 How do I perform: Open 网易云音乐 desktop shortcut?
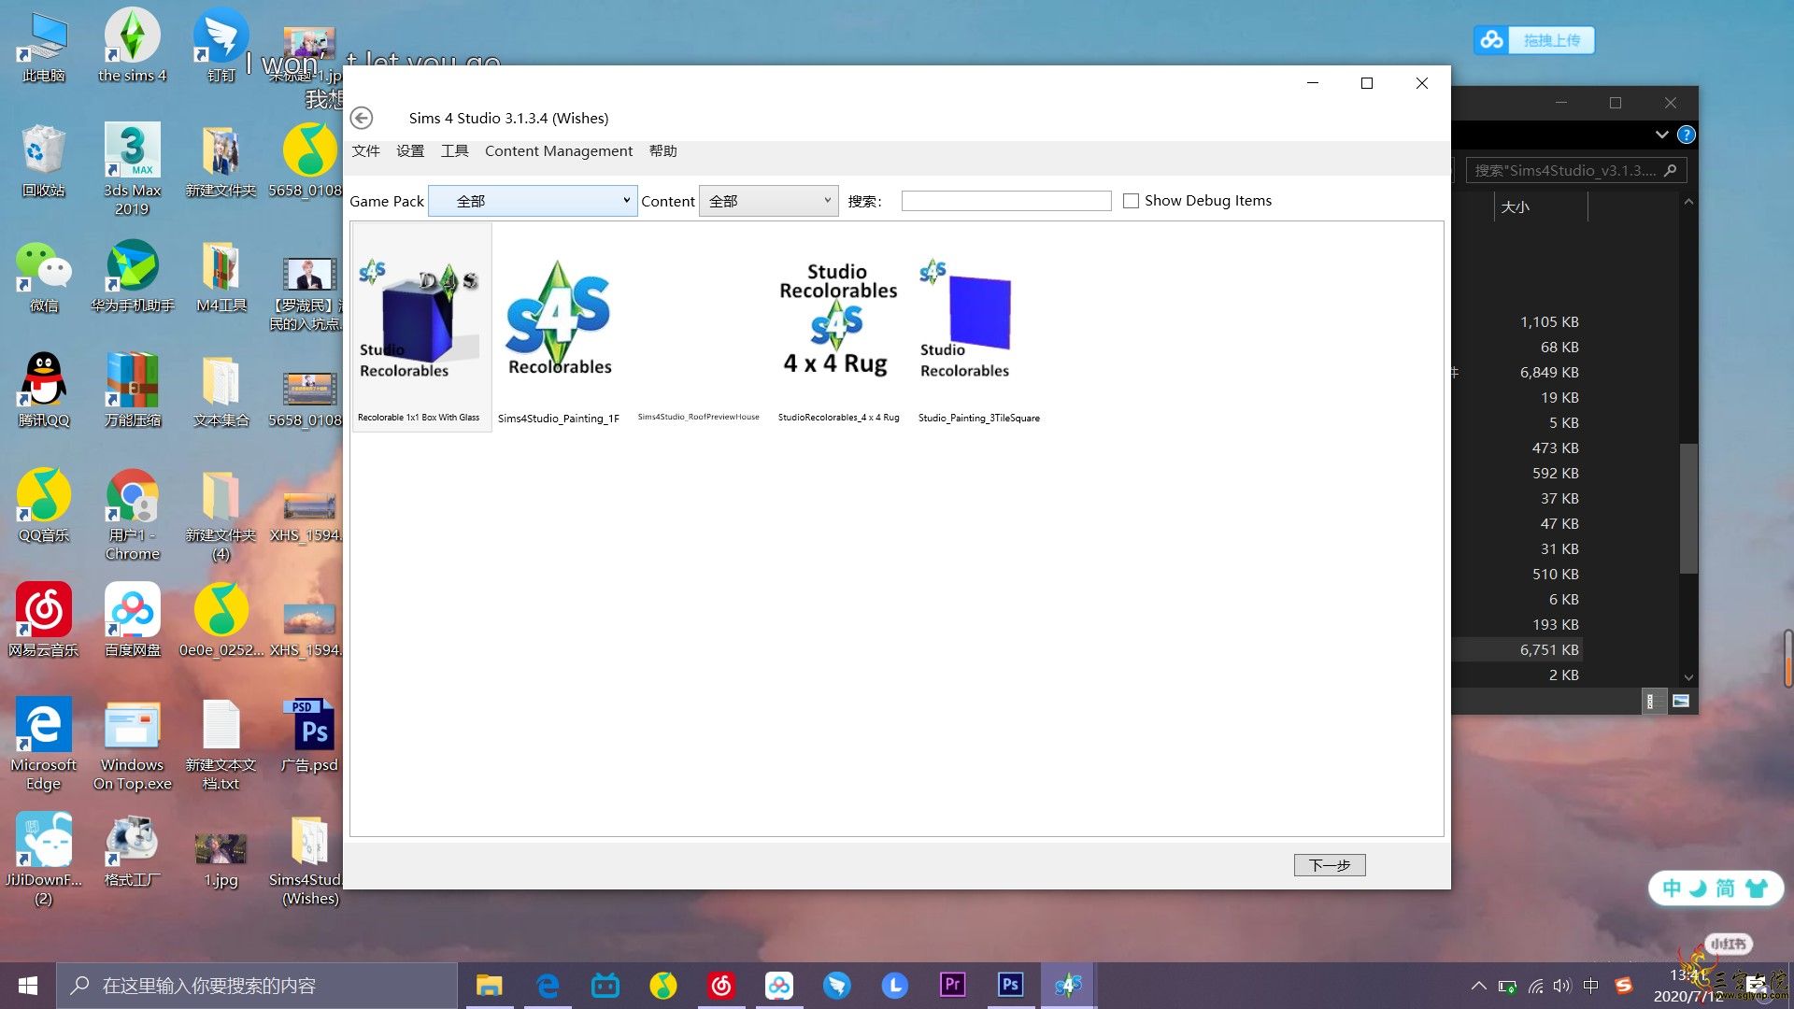pyautogui.click(x=44, y=620)
